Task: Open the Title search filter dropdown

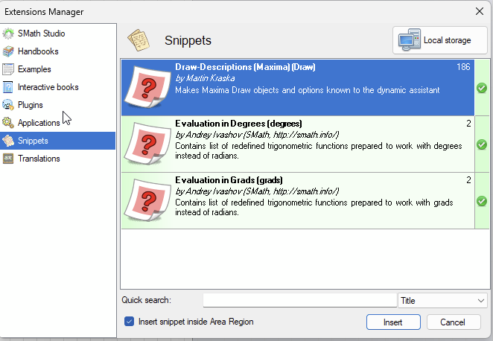Action: 442,300
